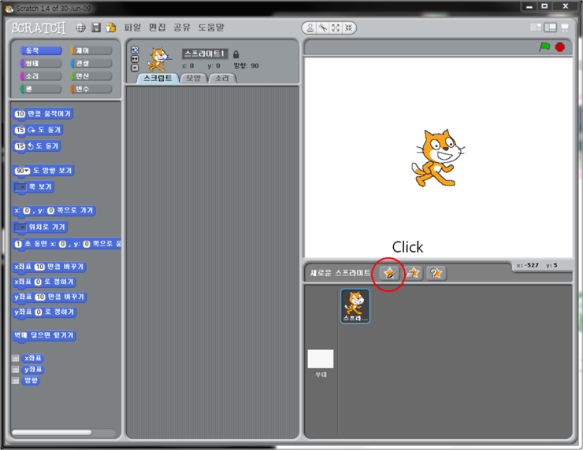Set rotation style to can rotate
The height and width of the screenshot is (450, 583).
pyautogui.click(x=135, y=50)
